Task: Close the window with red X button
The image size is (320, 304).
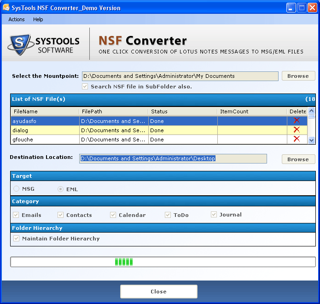Action: click(x=312, y=8)
